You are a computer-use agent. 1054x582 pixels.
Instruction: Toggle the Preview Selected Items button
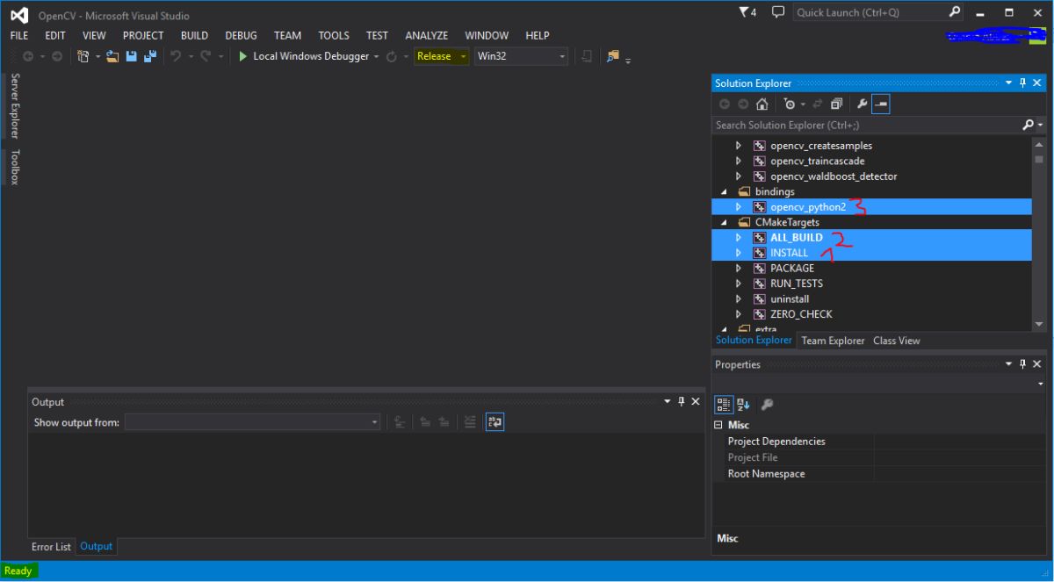click(881, 104)
